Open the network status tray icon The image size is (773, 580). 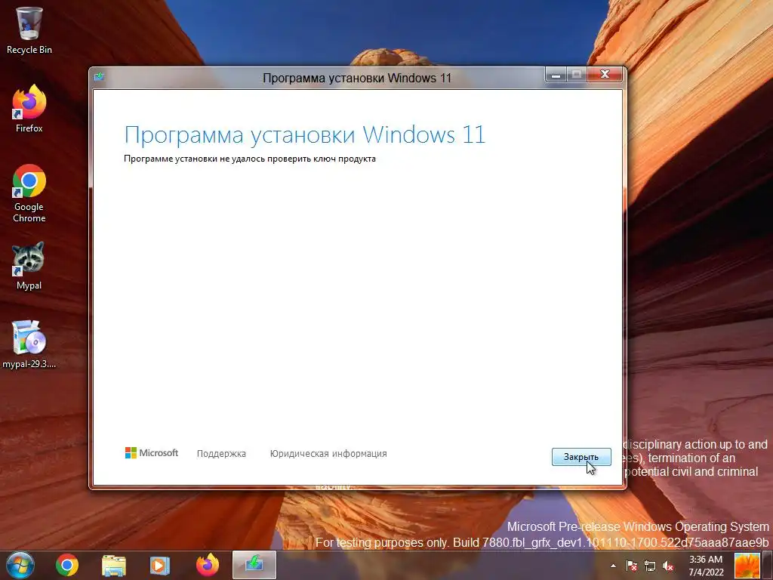click(x=650, y=566)
